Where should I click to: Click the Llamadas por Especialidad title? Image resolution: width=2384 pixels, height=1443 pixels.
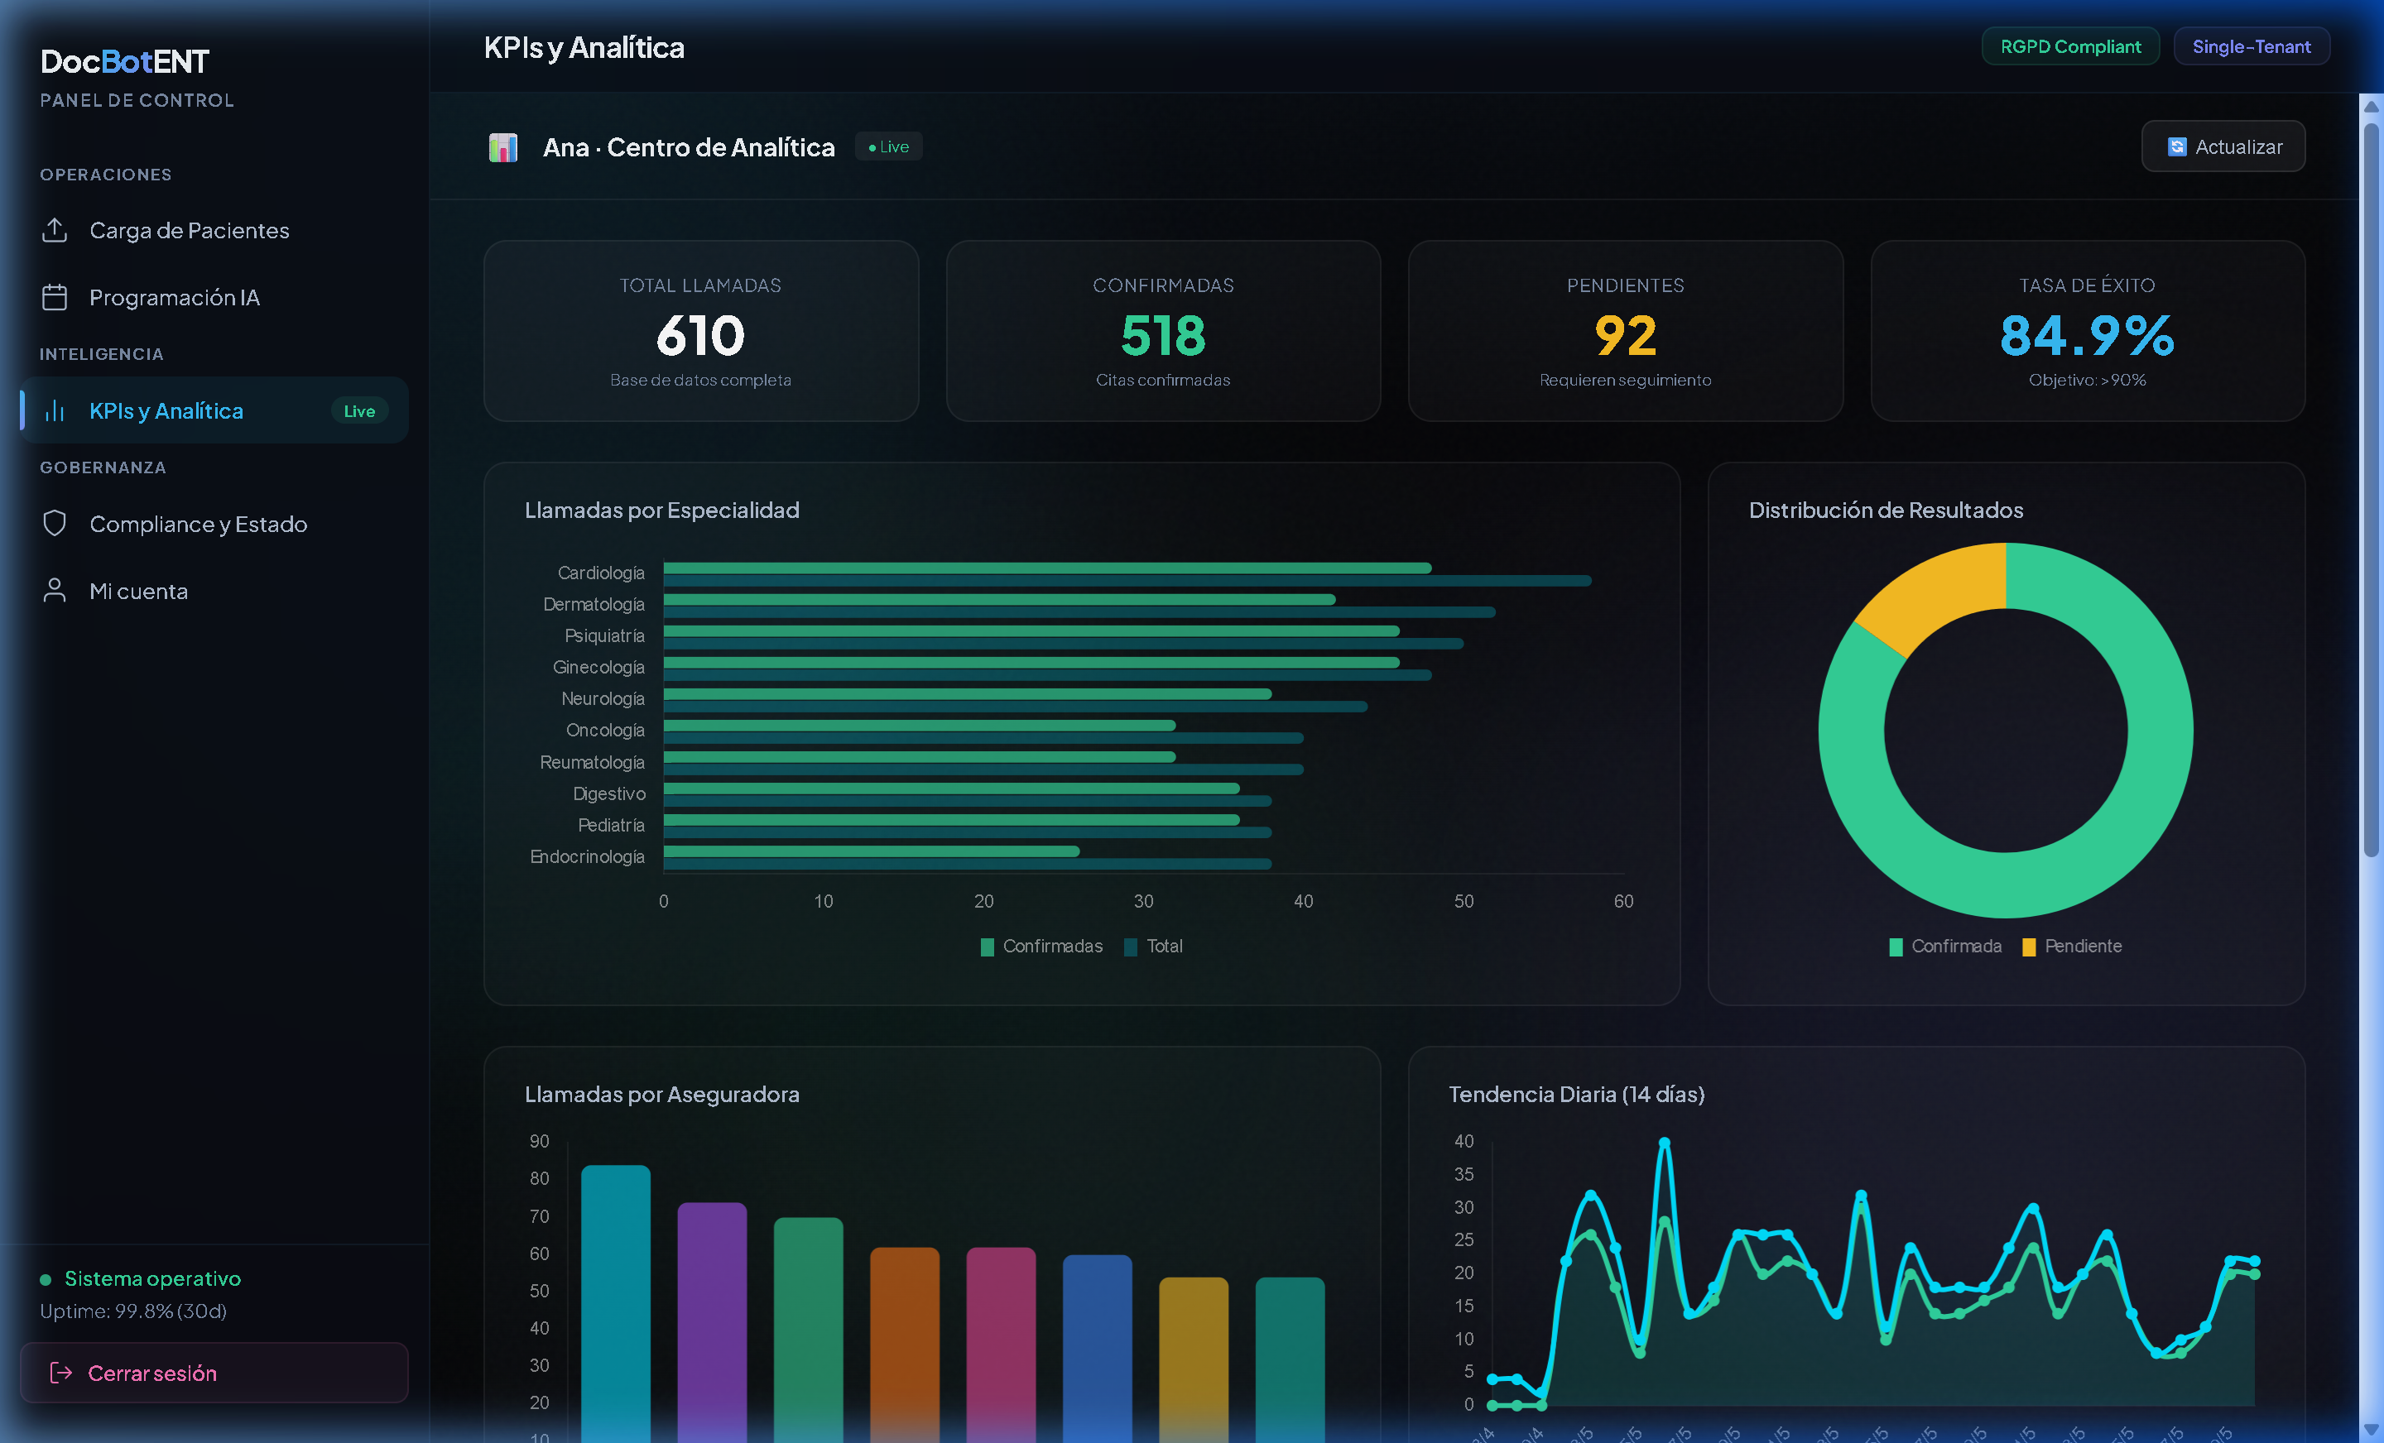click(661, 510)
